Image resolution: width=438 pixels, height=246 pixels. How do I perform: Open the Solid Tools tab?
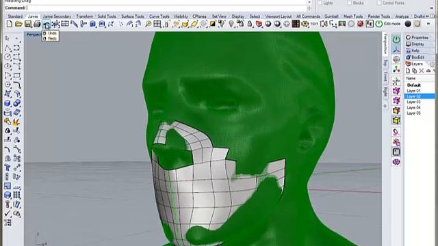[x=107, y=16]
